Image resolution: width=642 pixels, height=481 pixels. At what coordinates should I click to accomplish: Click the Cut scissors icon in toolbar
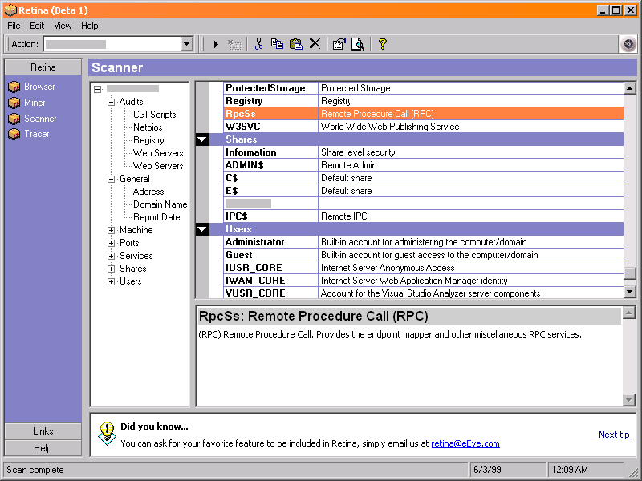point(258,44)
